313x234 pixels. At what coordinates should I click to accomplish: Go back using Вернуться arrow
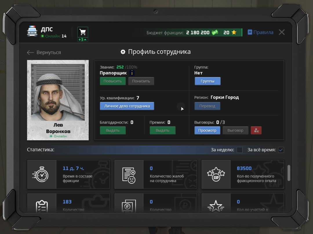click(x=44, y=52)
